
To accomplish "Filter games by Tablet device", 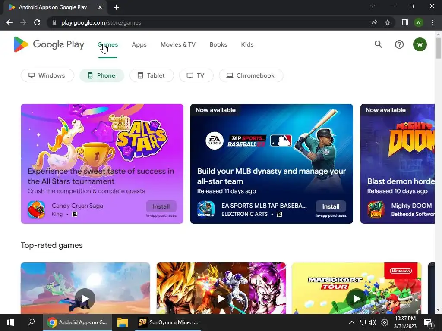I will tap(152, 75).
